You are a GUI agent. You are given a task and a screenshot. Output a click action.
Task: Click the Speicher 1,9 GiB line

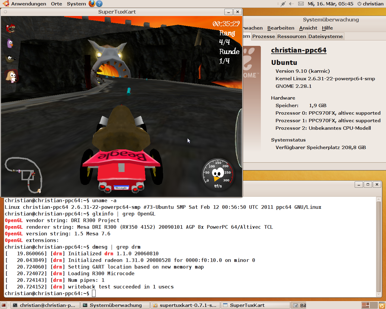[301, 105]
